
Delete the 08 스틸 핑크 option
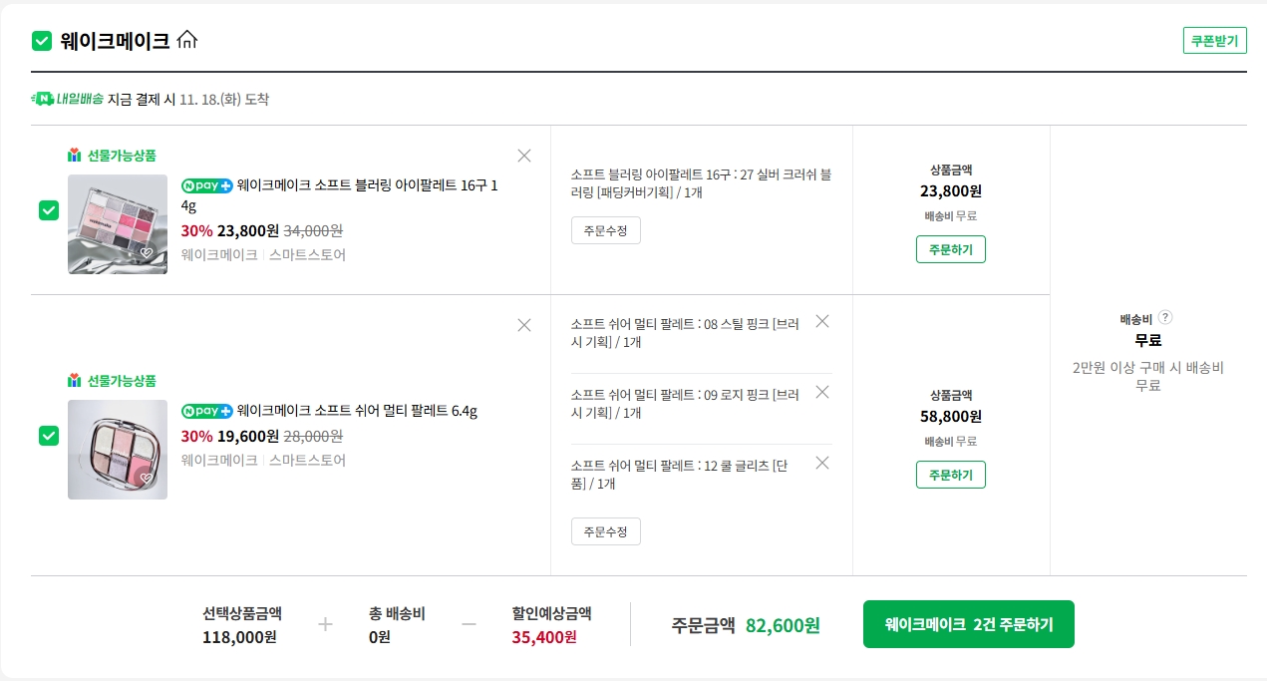[822, 321]
